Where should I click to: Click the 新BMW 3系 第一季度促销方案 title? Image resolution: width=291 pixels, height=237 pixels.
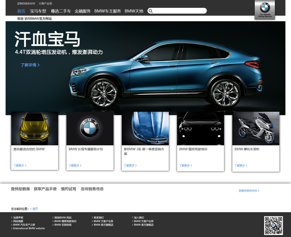[144, 151]
